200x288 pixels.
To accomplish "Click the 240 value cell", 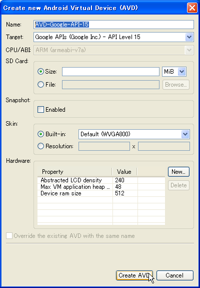I will (x=125, y=180).
